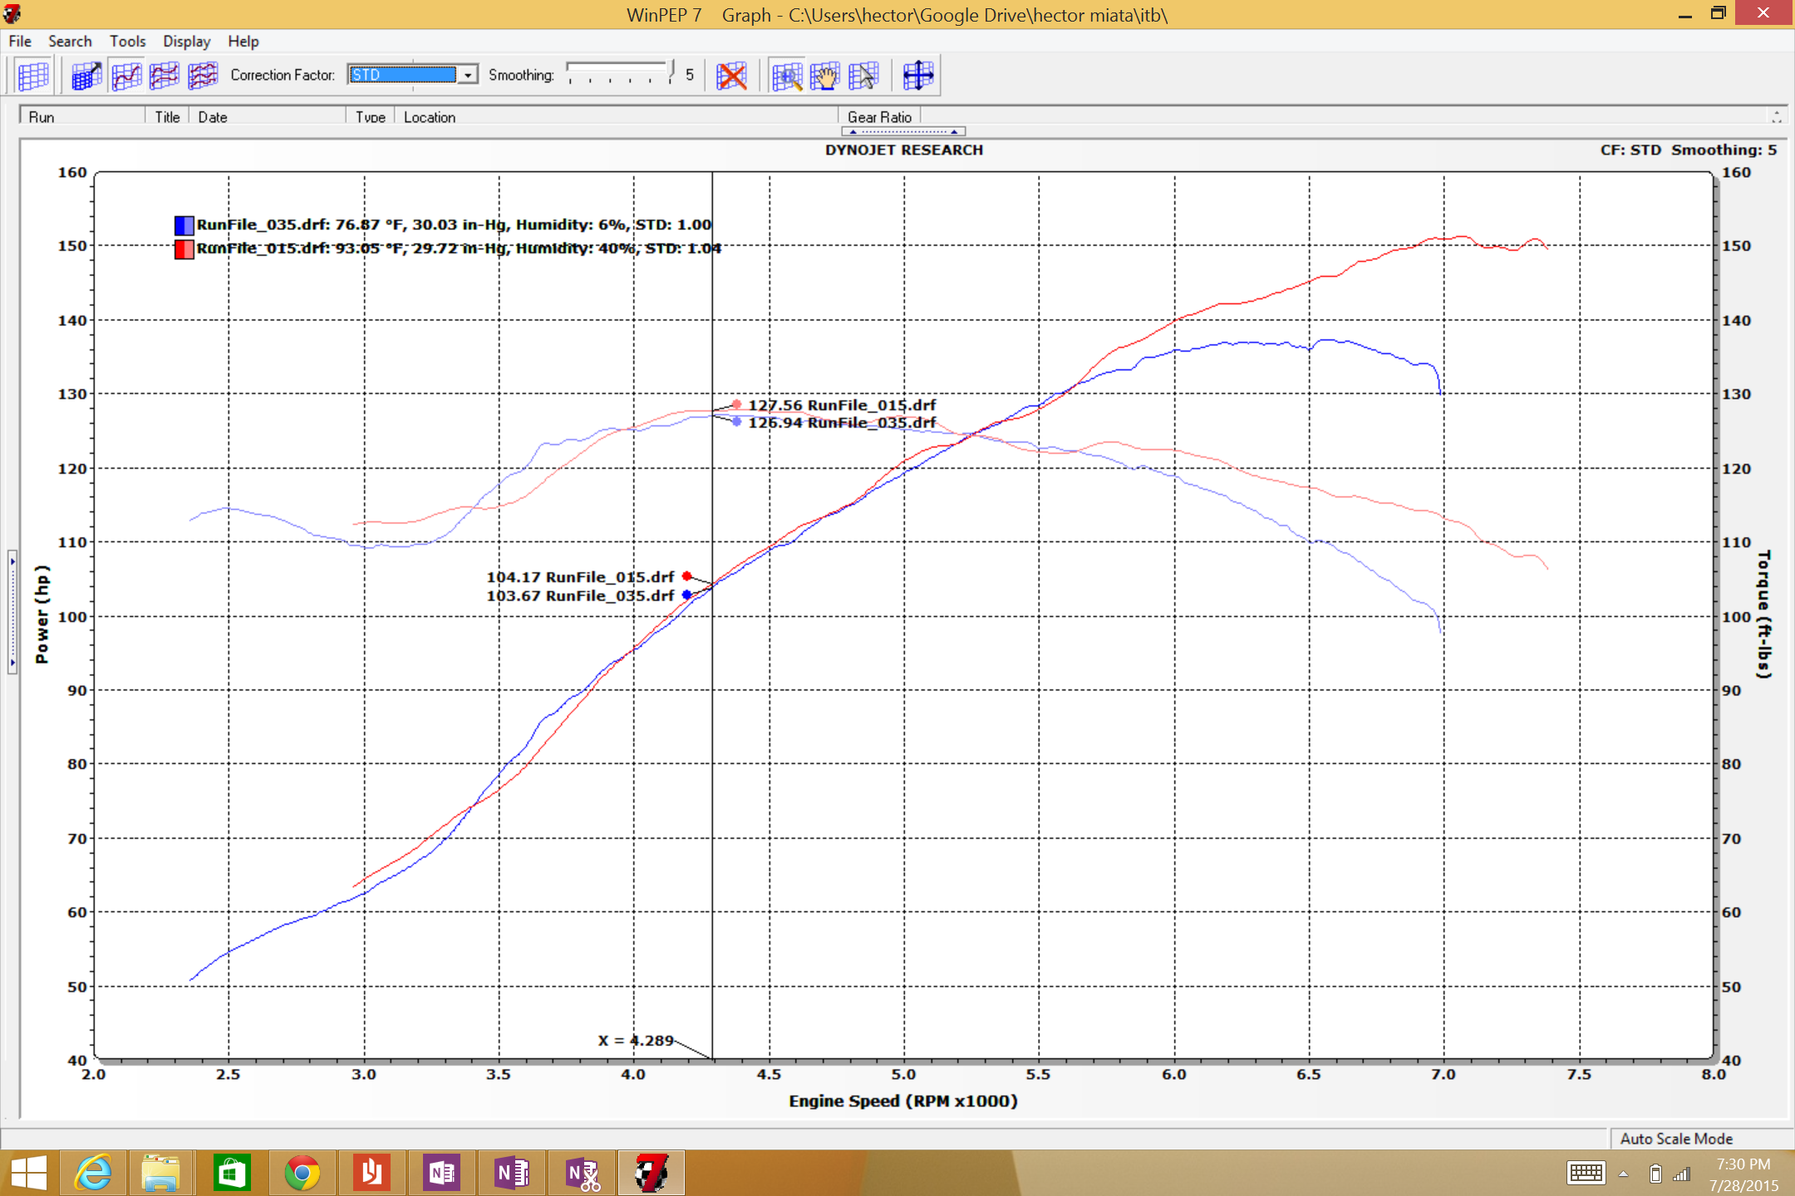1795x1196 pixels.
Task: Open the Tools menu
Action: coord(127,41)
